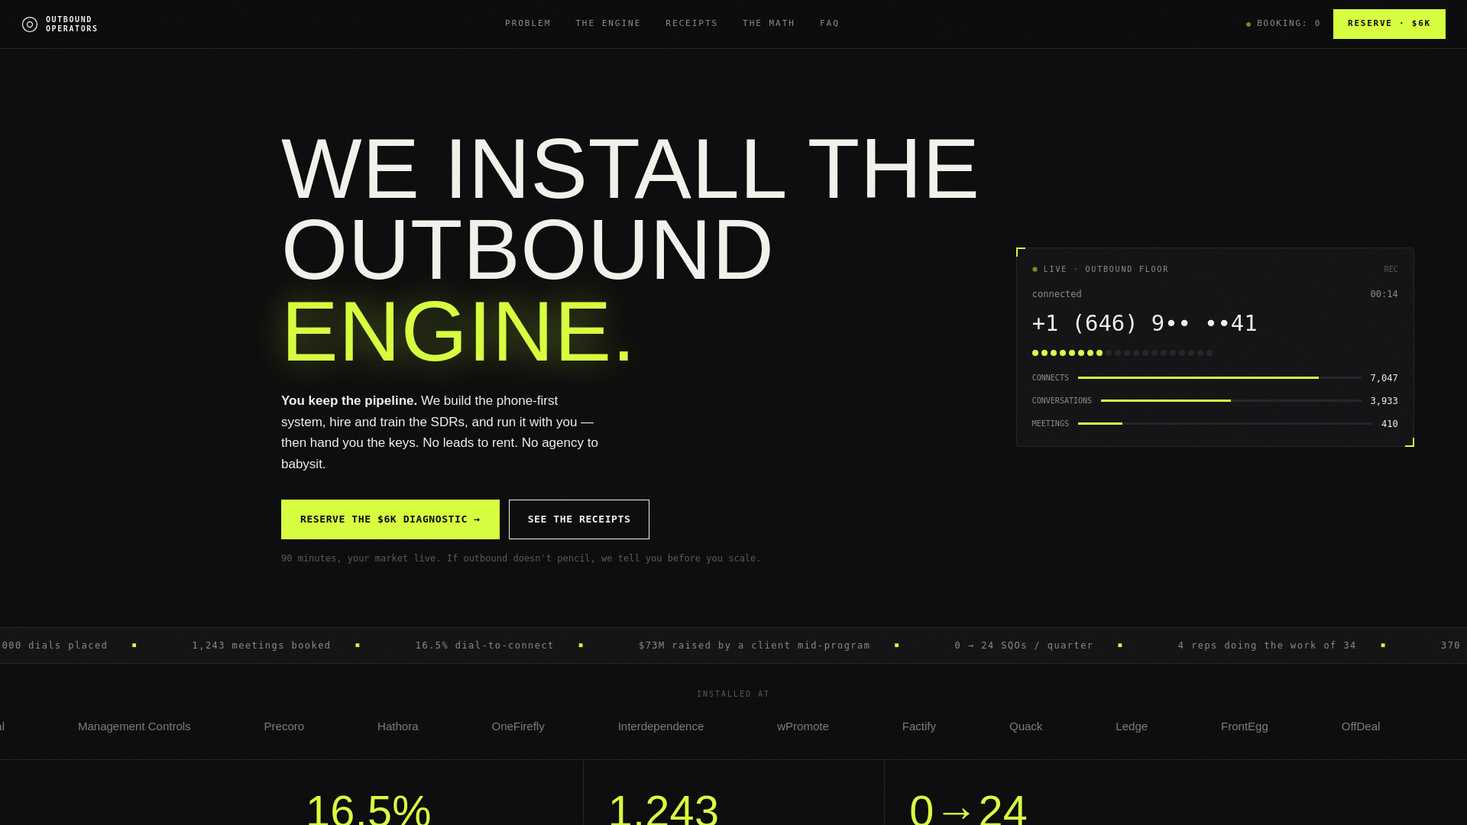
Task: Click the call progress dot row
Action: tap(1122, 353)
